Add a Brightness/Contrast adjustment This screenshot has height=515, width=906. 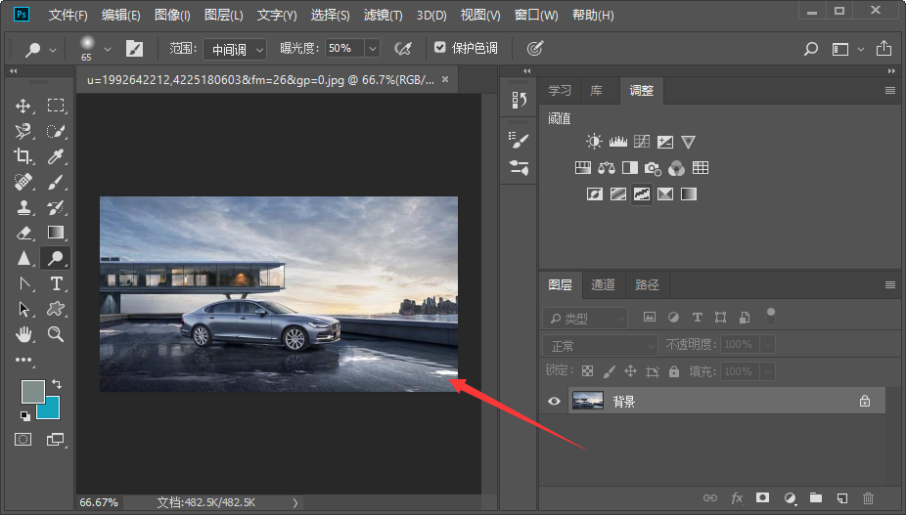tap(594, 142)
